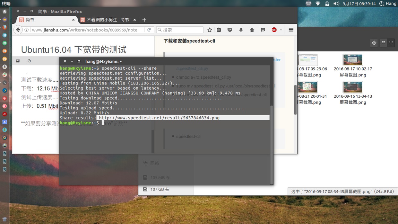Viewport: 398px width, 224px height.
Task: Open 2016-08-17 10-02-17 屏幕截图.png thumbnail
Action: coord(353,60)
